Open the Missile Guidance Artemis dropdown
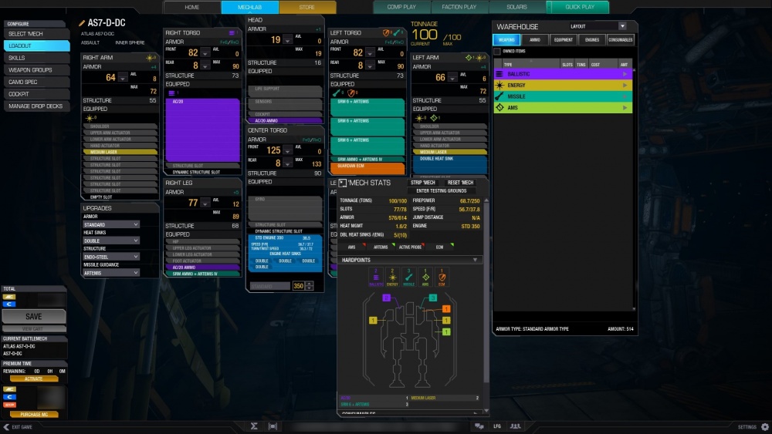Viewport: 772px width, 434px height. [111, 274]
